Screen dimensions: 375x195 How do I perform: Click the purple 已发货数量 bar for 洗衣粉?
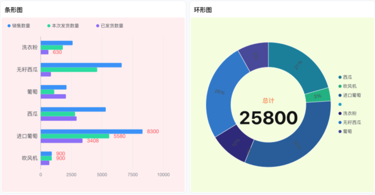click(x=45, y=52)
